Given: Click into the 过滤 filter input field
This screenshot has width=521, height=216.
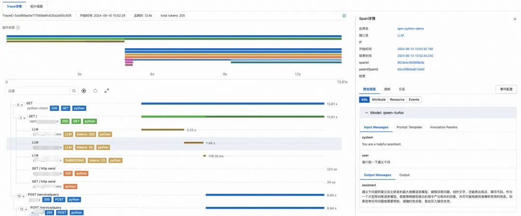Looking at the screenshot, I should point(38,91).
